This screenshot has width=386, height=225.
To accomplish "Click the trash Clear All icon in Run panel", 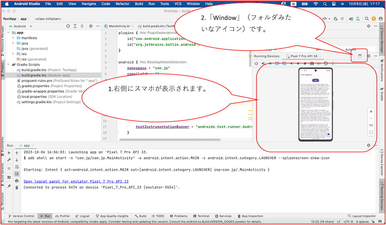I will pos(17,188).
